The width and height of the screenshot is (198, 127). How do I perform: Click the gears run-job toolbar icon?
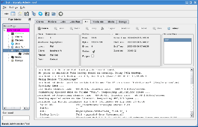(x=34, y=14)
